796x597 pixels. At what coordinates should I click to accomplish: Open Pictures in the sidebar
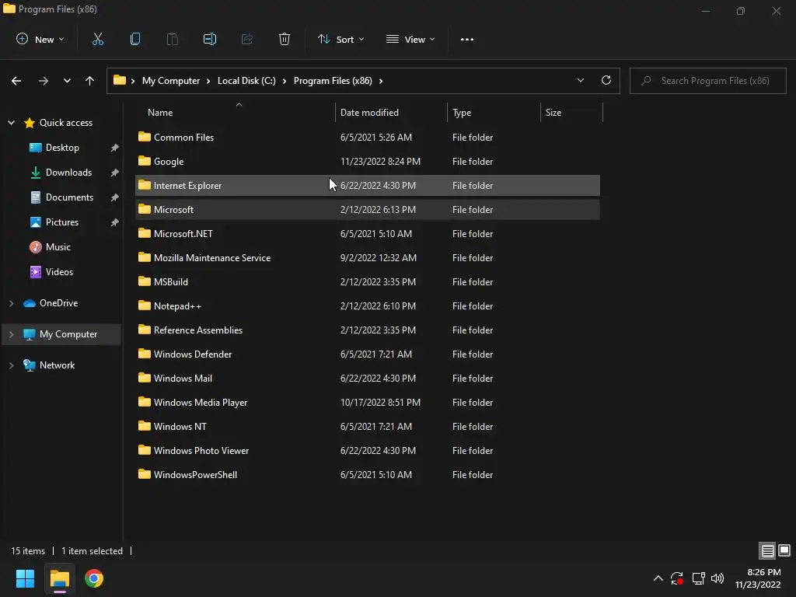62,222
